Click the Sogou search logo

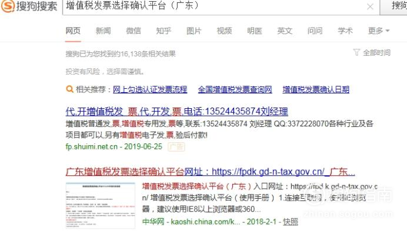29,6
